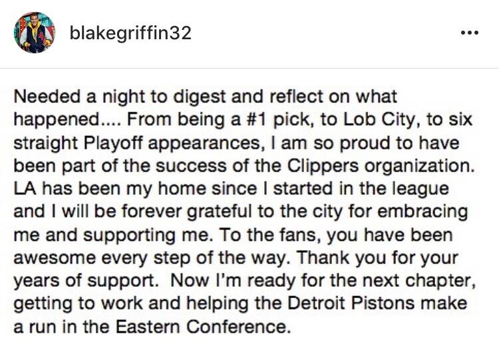Screen dimensions: 499x360
Task: Click "Eastern Conference" in the last line
Action: [203, 327]
